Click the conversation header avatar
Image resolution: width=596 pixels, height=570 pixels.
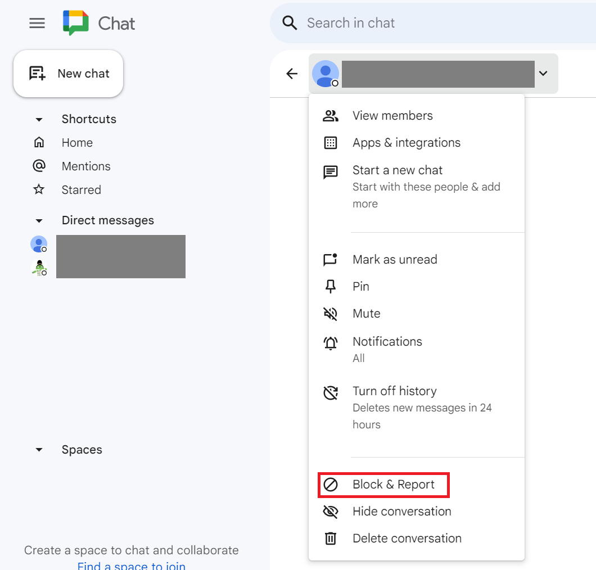tap(326, 73)
